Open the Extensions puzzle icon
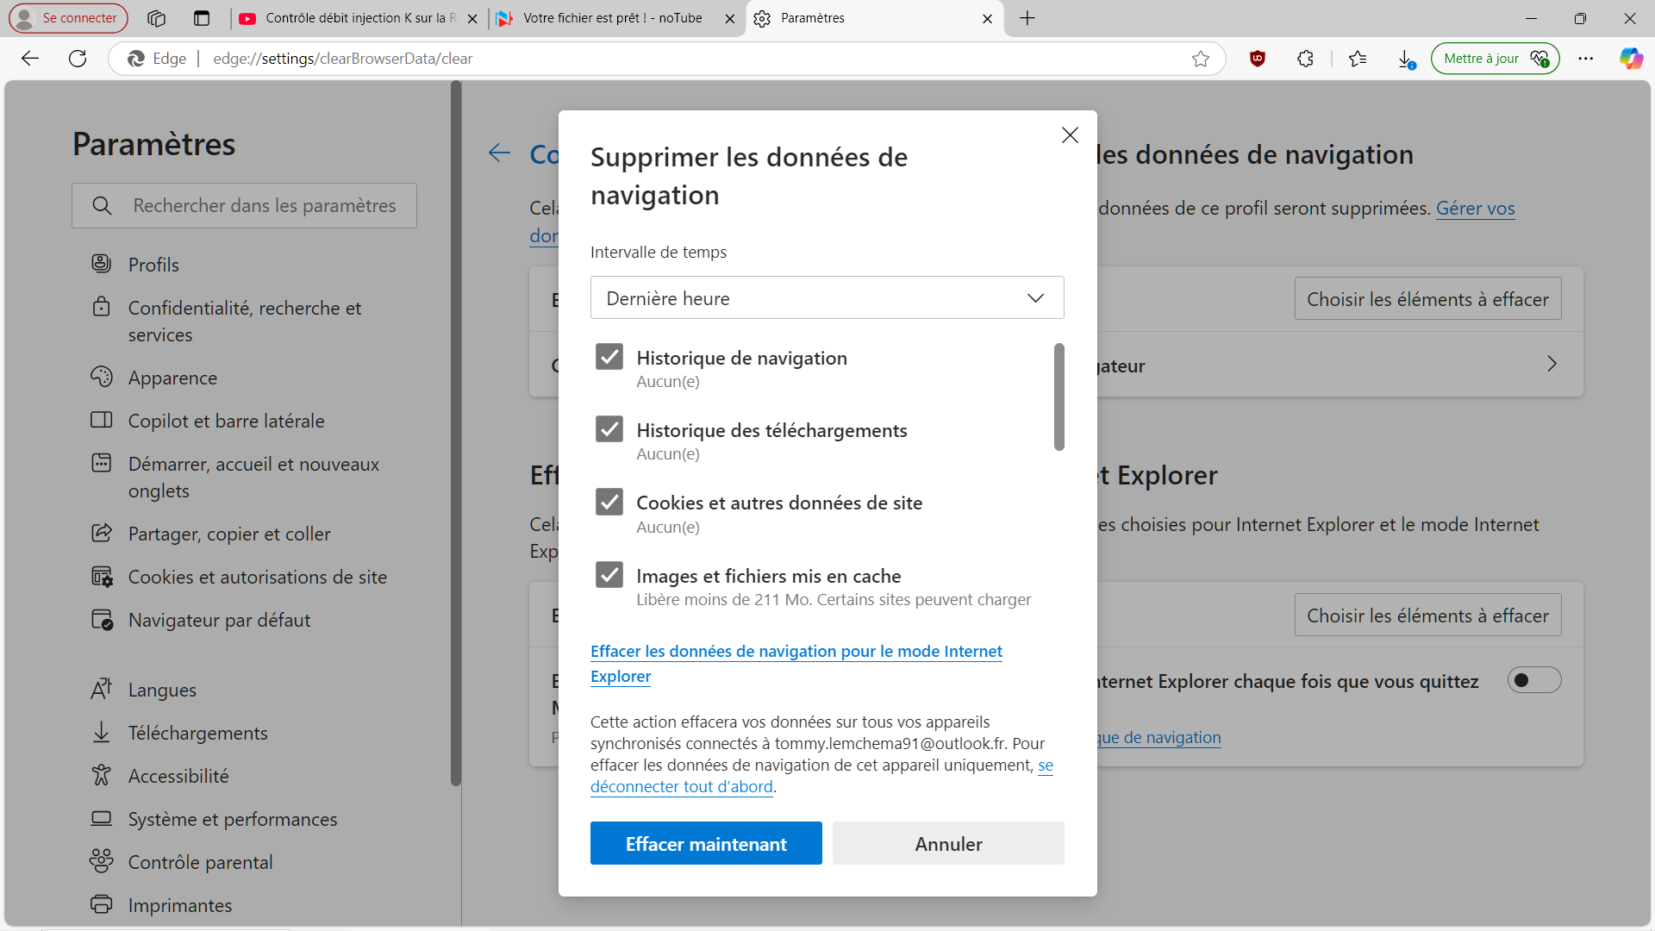 [1305, 59]
